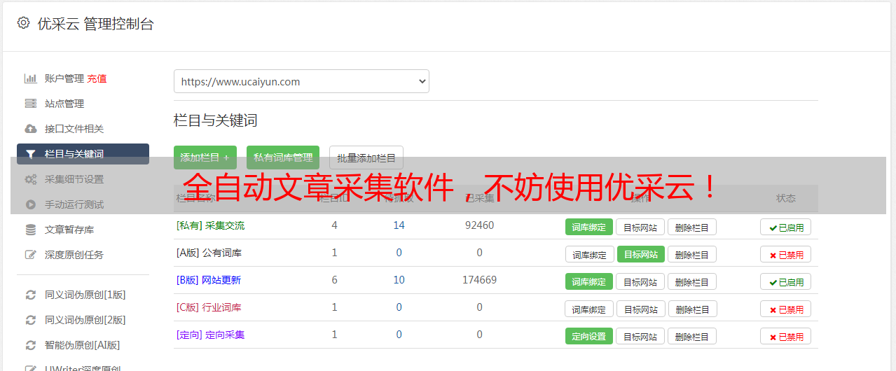Screen dimensions: 896x371
Task: Click 词库绑定 in the 行业词库 row
Action: (x=589, y=309)
